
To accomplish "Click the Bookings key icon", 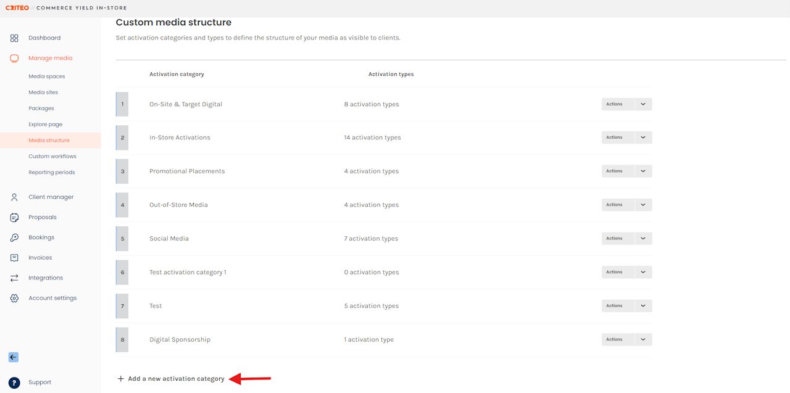I will click(14, 238).
